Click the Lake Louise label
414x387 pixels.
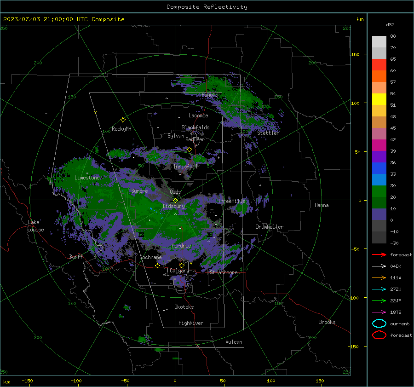point(35,226)
